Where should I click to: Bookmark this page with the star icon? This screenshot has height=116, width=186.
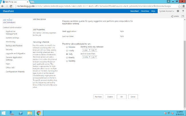(x=179, y=6)
